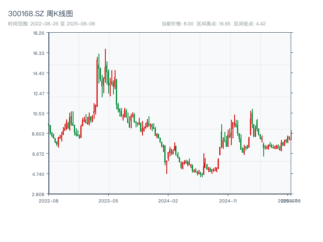The image size is (323, 242).
Task: Click the 2022-08 x-axis label
Action: click(x=49, y=200)
